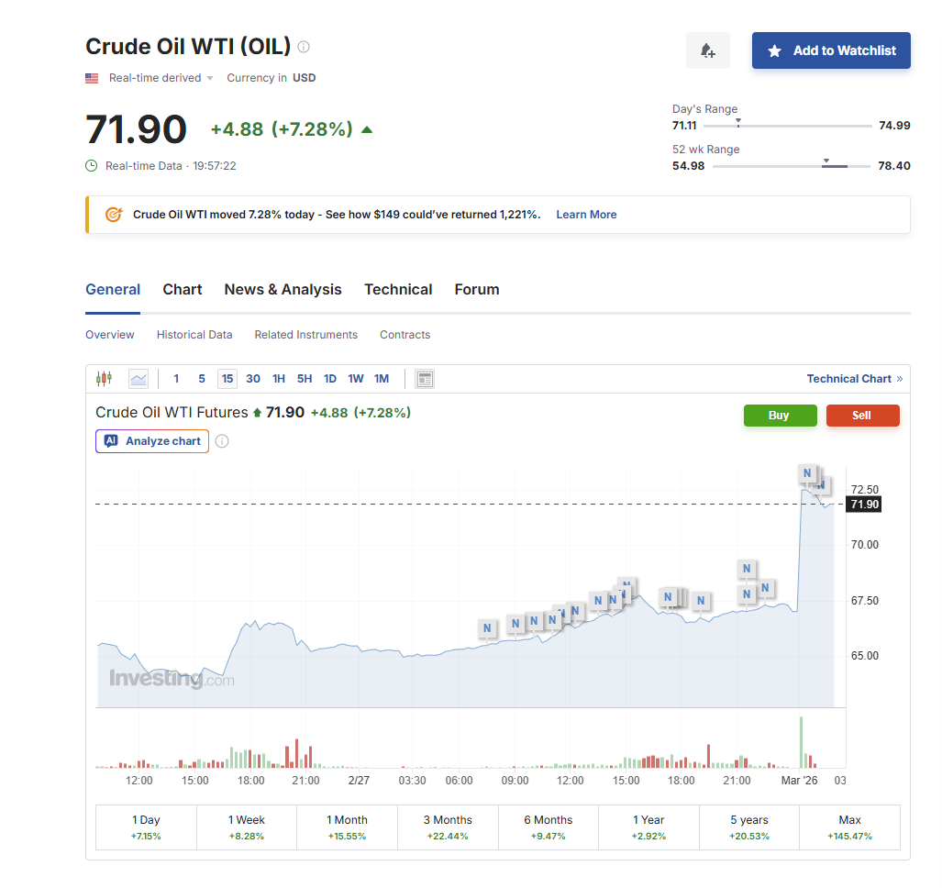Set chart interval to 30 minutes
This screenshot has height=888, width=942.
[253, 379]
